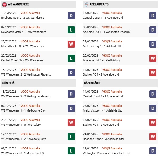Image resolution: width=158 pixels, height=156 pixels.
Task: Select the SÂN NHÀ section header
Action: pos(8,83)
